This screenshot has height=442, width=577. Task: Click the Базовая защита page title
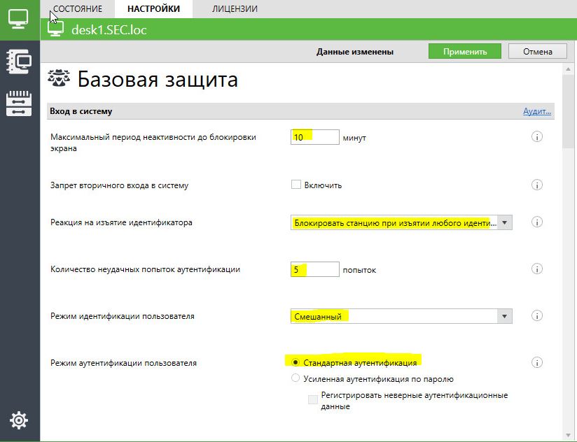(x=158, y=79)
